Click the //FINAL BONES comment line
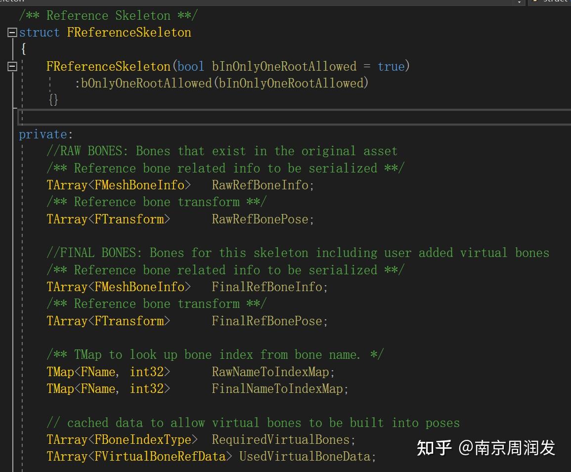This screenshot has width=571, height=472. pos(298,253)
